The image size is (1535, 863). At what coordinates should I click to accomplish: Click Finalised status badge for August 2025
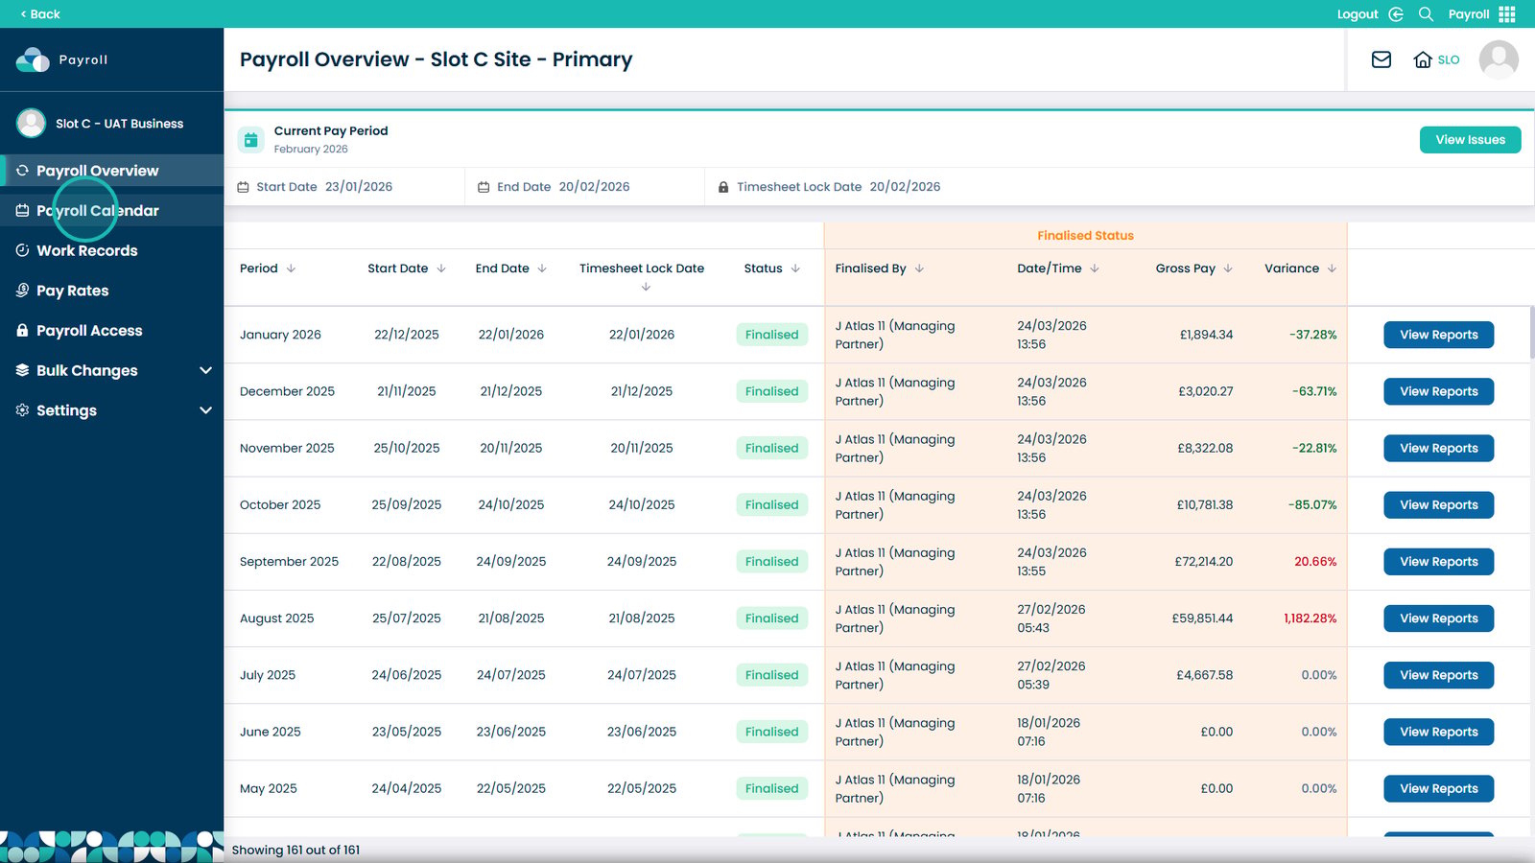pyautogui.click(x=771, y=618)
